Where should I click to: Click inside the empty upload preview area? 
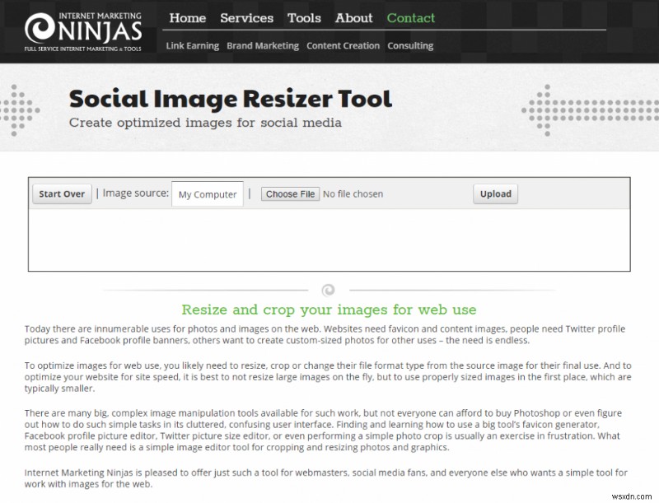click(329, 239)
